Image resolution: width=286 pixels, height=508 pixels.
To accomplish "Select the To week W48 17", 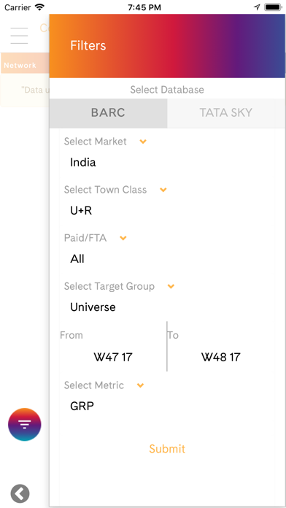I will click(221, 358).
